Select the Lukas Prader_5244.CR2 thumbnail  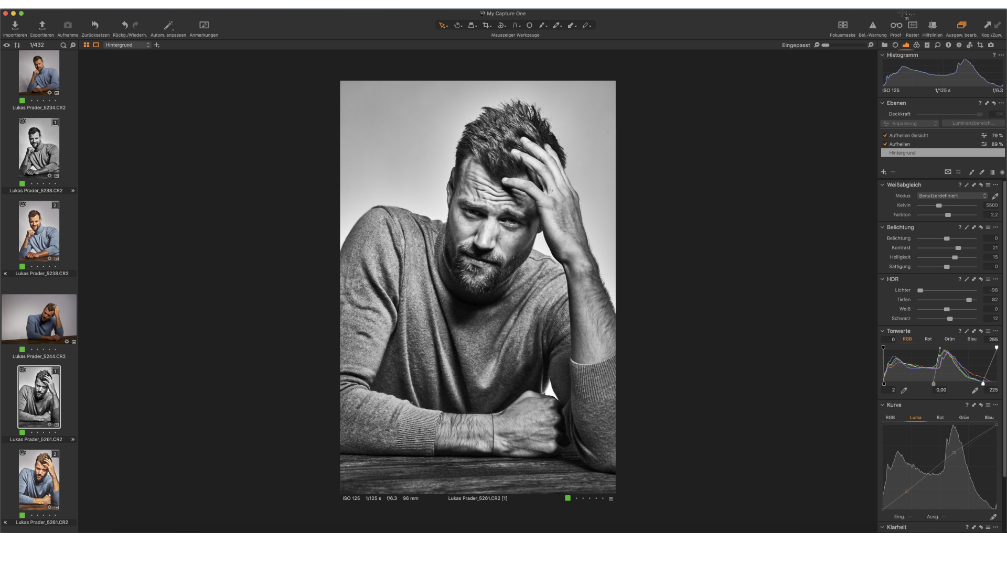pyautogui.click(x=39, y=320)
